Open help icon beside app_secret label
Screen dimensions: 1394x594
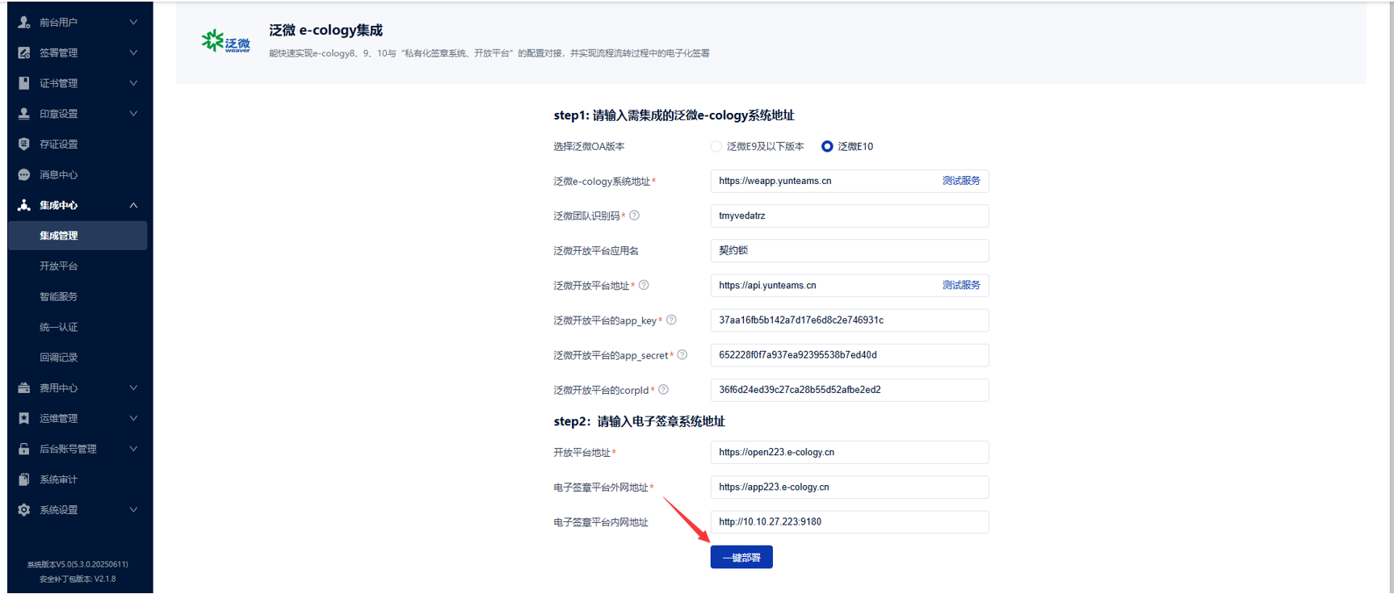click(x=682, y=355)
